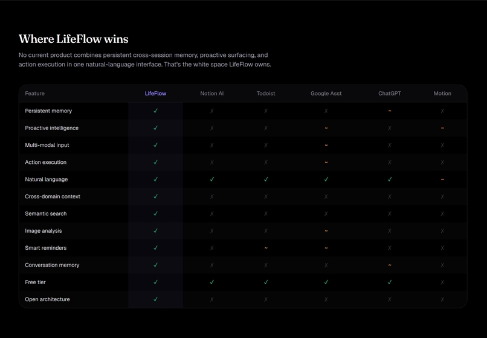Image resolution: width=487 pixels, height=338 pixels.
Task: Click Todoist checkmark for Natural language
Action: click(266, 179)
